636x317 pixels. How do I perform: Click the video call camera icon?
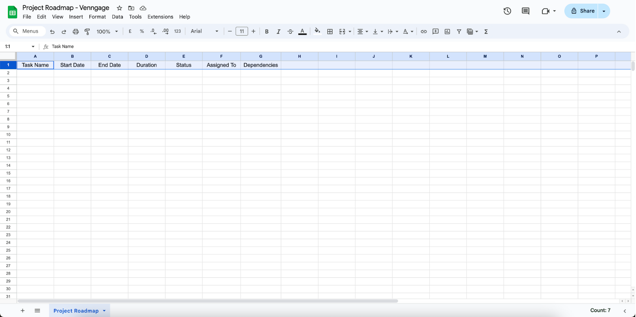click(545, 11)
